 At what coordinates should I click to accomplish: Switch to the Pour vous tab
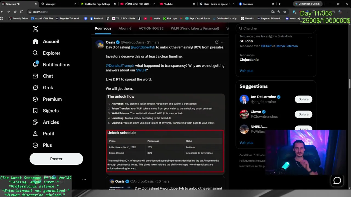point(103,28)
